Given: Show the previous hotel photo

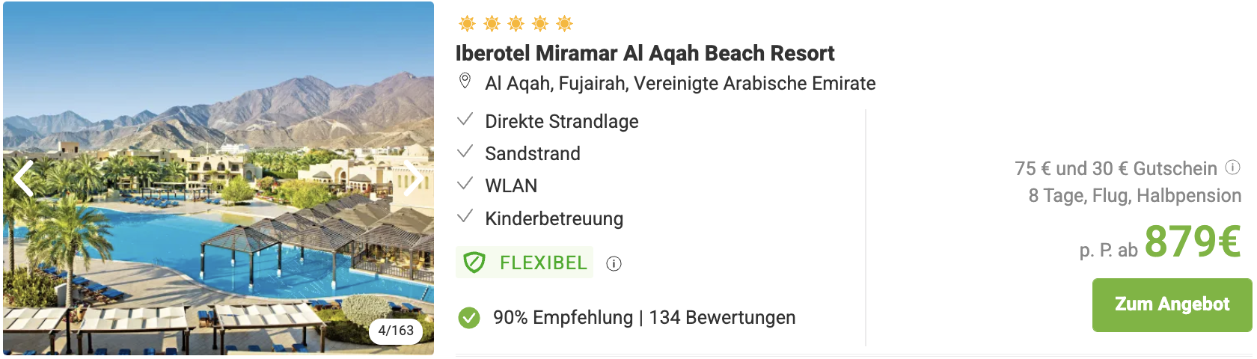Looking at the screenshot, I should click(24, 179).
